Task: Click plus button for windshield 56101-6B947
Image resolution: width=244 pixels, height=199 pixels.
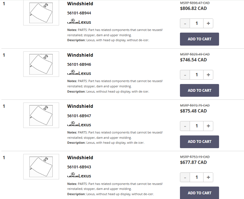Action: [208, 126]
